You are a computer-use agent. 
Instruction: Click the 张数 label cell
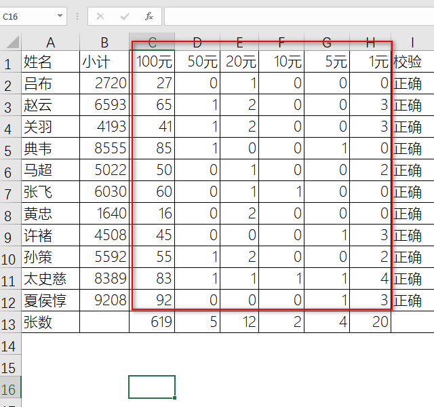pyautogui.click(x=50, y=322)
